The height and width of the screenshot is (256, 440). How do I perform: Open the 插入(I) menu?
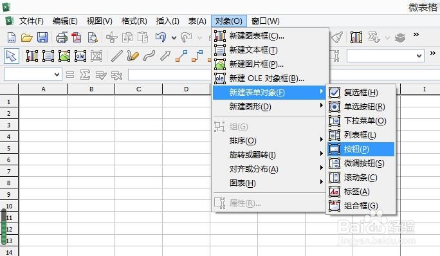167,21
